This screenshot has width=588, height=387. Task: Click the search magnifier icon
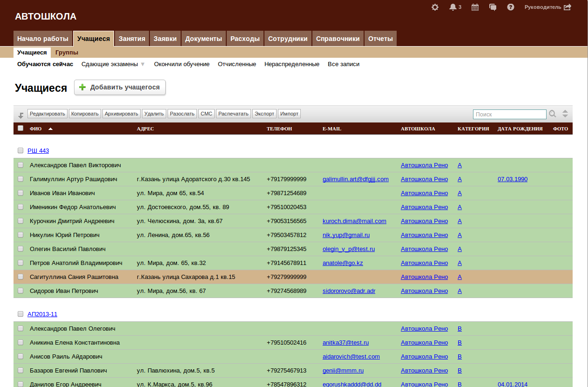coord(553,114)
